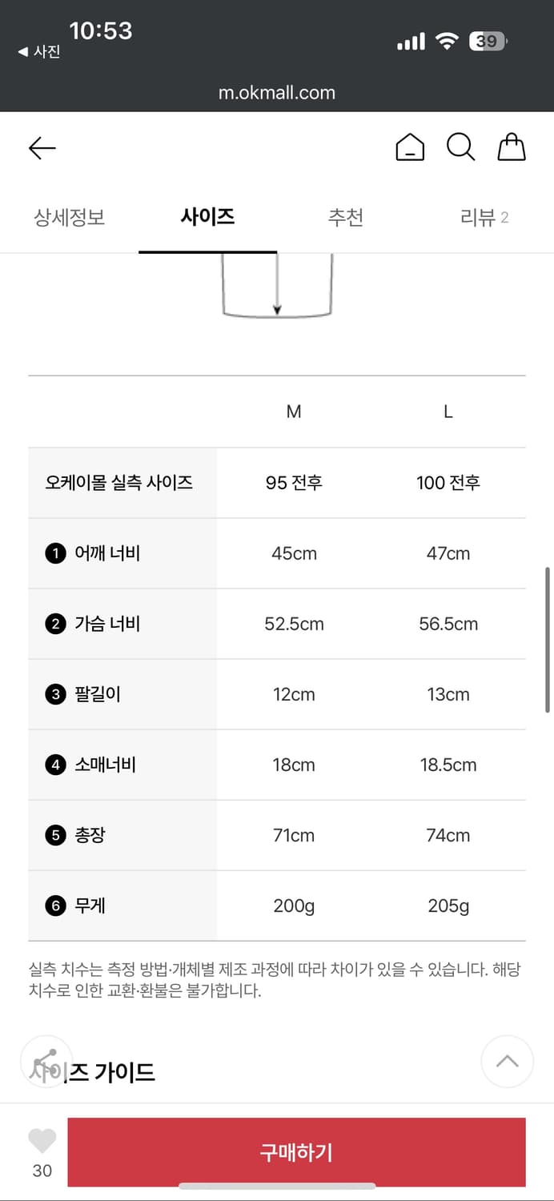554x1201 pixels.
Task: Tap the share icon
Action: [x=44, y=1061]
